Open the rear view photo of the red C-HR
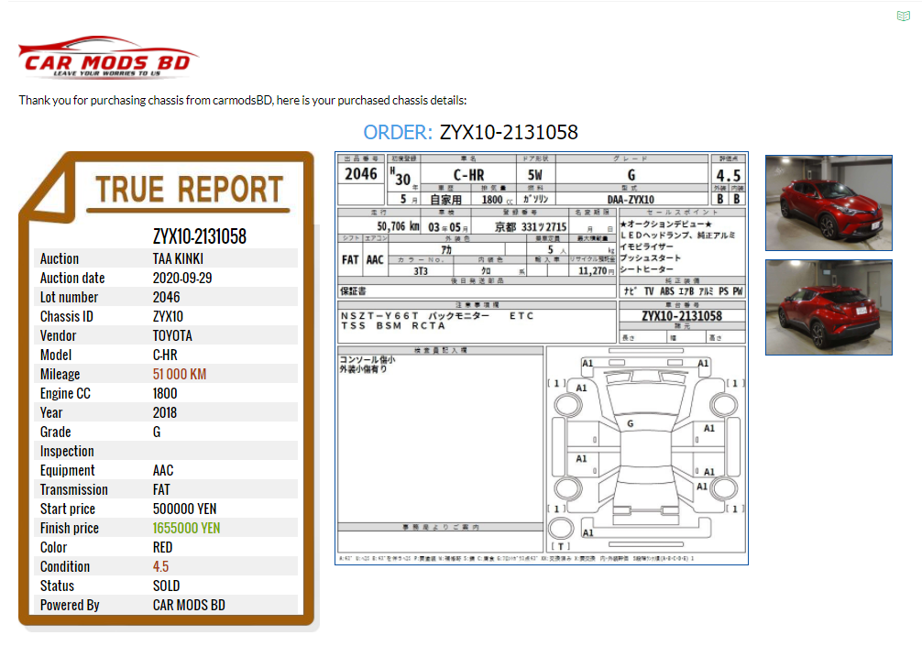 click(829, 307)
